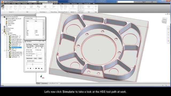
Task: Click the Tool icon in the CAM tree
Action: click(x=5, y=27)
